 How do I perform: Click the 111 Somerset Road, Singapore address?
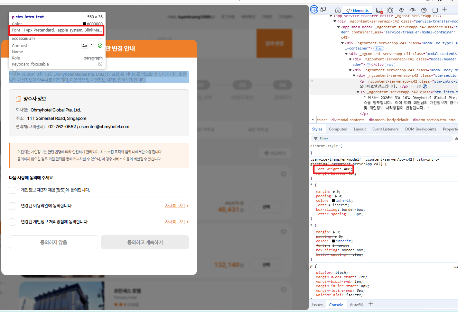point(57,119)
